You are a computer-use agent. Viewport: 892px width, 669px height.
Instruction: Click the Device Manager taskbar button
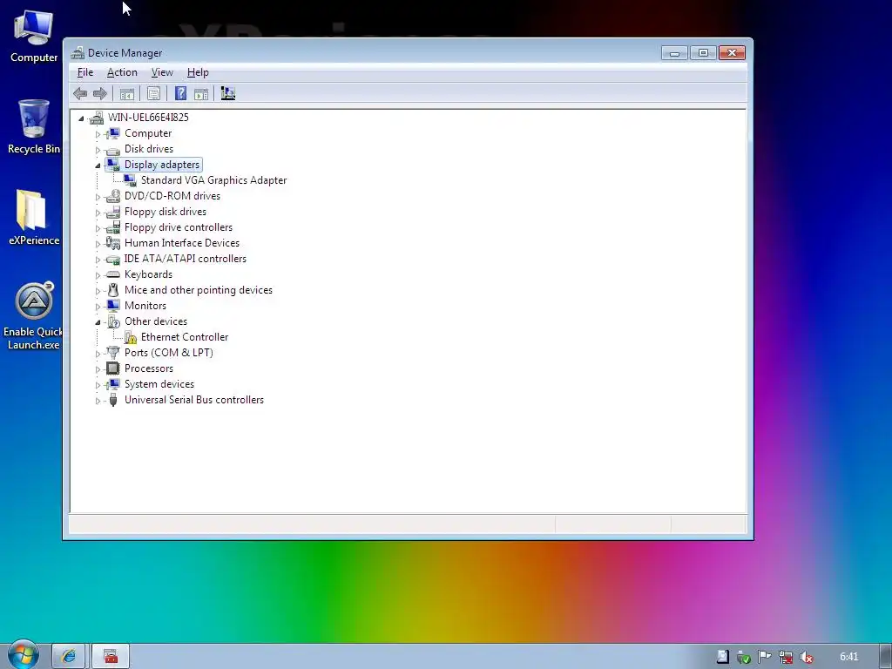pos(111,657)
